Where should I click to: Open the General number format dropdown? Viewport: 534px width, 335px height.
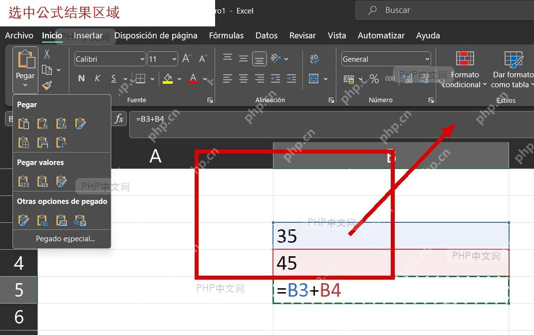click(427, 59)
